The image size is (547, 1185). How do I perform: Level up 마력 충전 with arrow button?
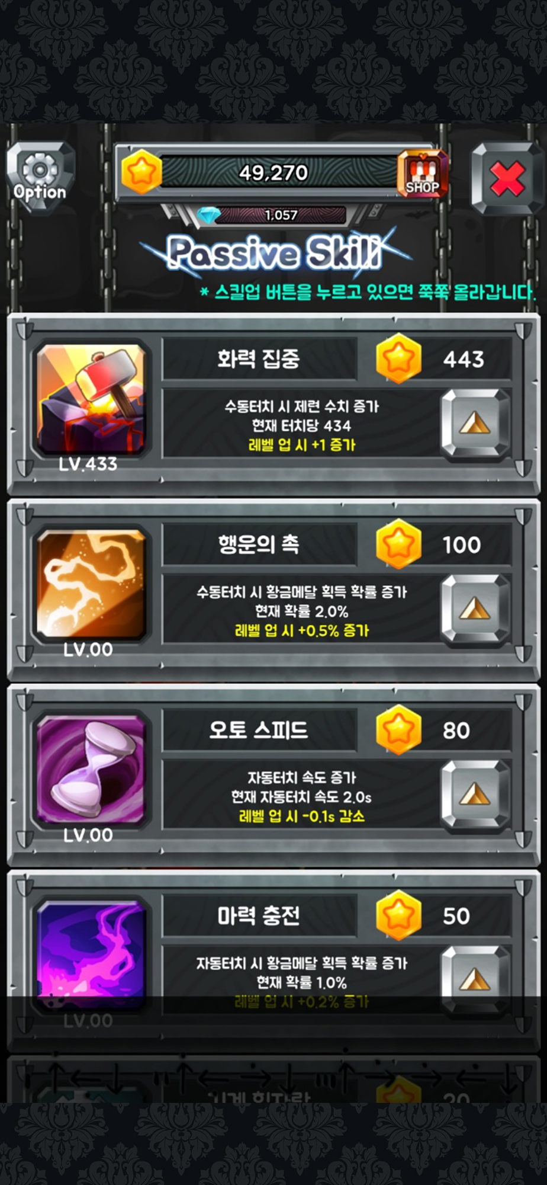475,979
